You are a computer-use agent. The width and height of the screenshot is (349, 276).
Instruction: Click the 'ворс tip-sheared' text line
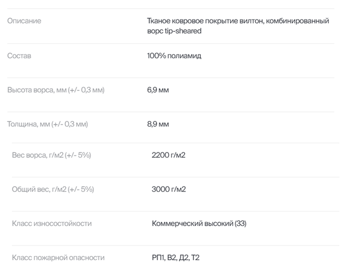point(174,31)
